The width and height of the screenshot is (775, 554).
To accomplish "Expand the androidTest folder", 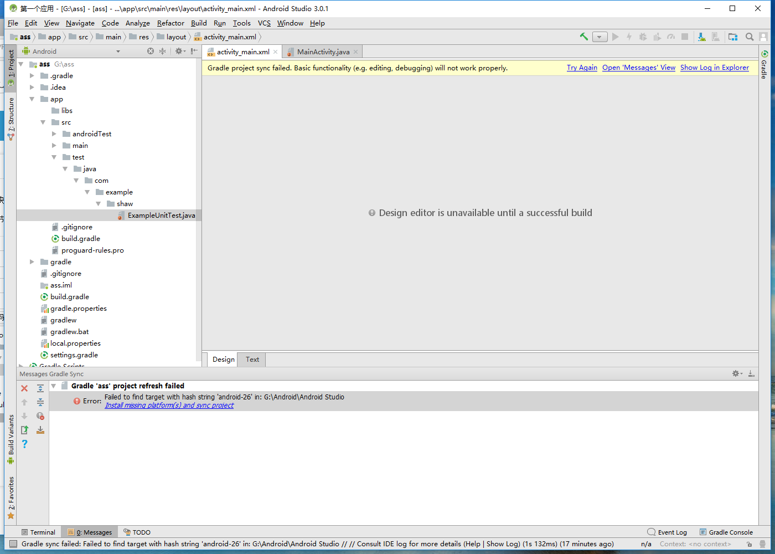I will (54, 134).
